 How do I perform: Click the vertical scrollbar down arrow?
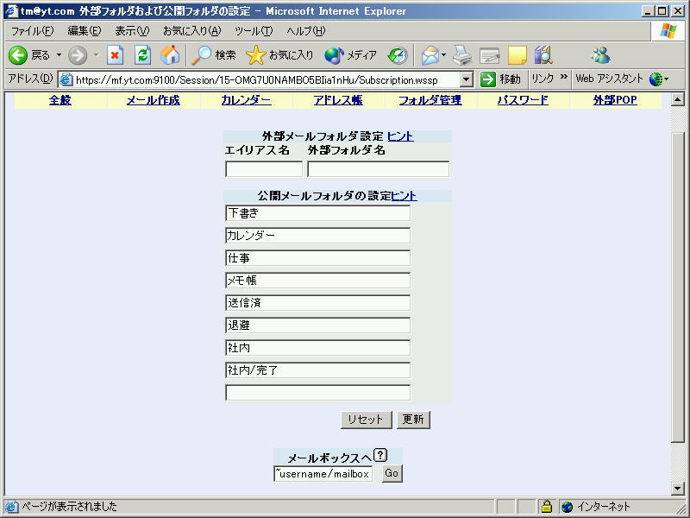[678, 489]
